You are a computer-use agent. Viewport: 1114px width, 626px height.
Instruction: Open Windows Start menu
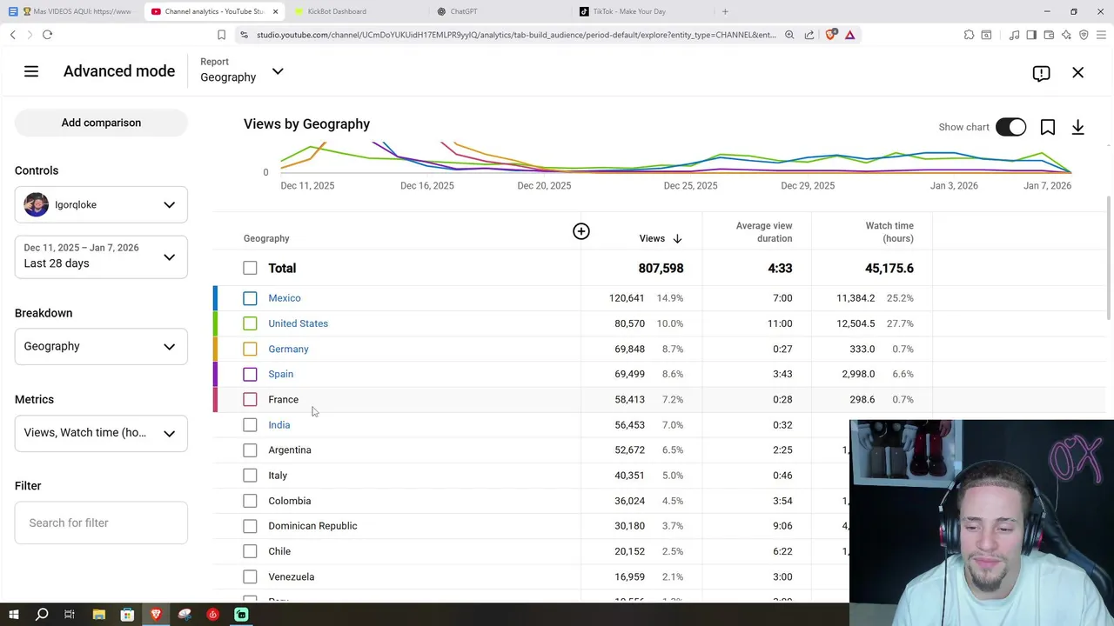14,615
